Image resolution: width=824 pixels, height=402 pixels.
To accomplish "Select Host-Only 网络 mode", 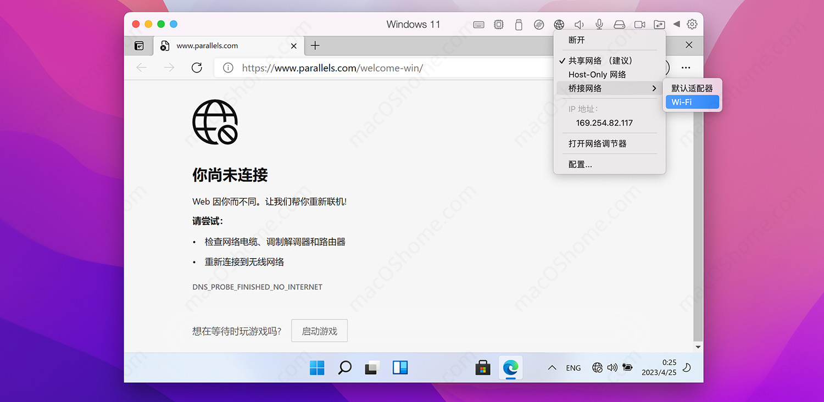I will [x=597, y=74].
